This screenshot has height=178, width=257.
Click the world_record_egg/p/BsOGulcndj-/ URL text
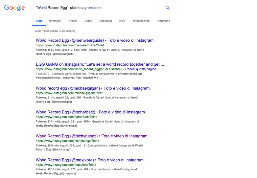pos(79,69)
